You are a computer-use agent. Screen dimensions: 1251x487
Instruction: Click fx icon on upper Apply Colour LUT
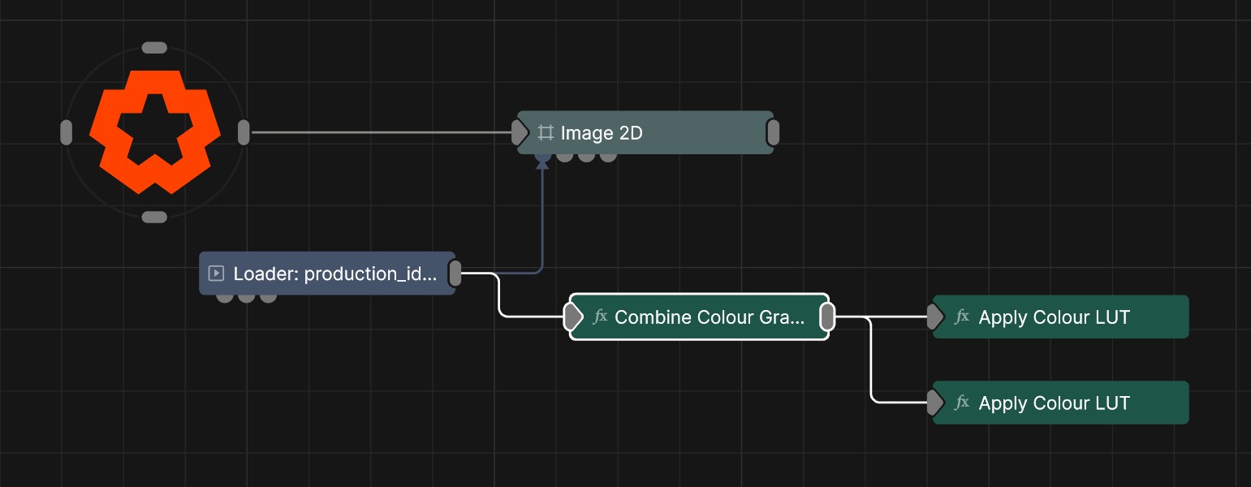[x=962, y=317]
